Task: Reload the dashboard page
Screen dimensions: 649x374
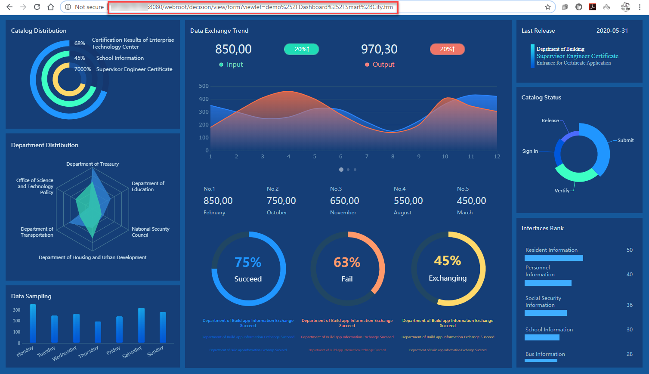Action: tap(37, 6)
